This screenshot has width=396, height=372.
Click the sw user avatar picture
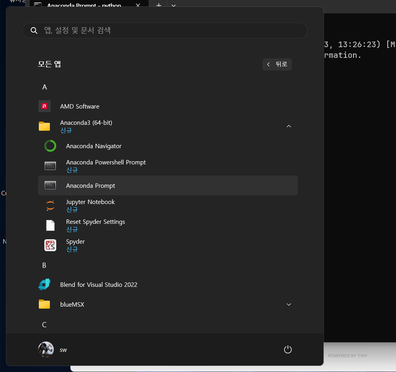(46, 349)
